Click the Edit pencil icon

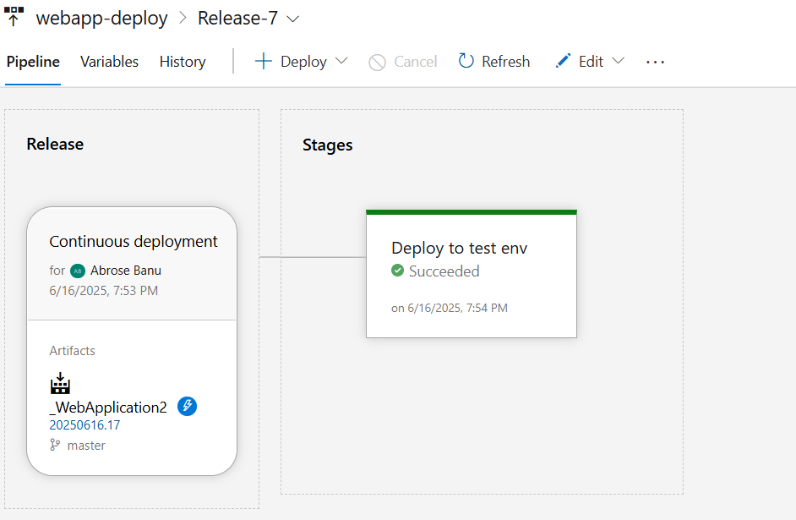[563, 62]
